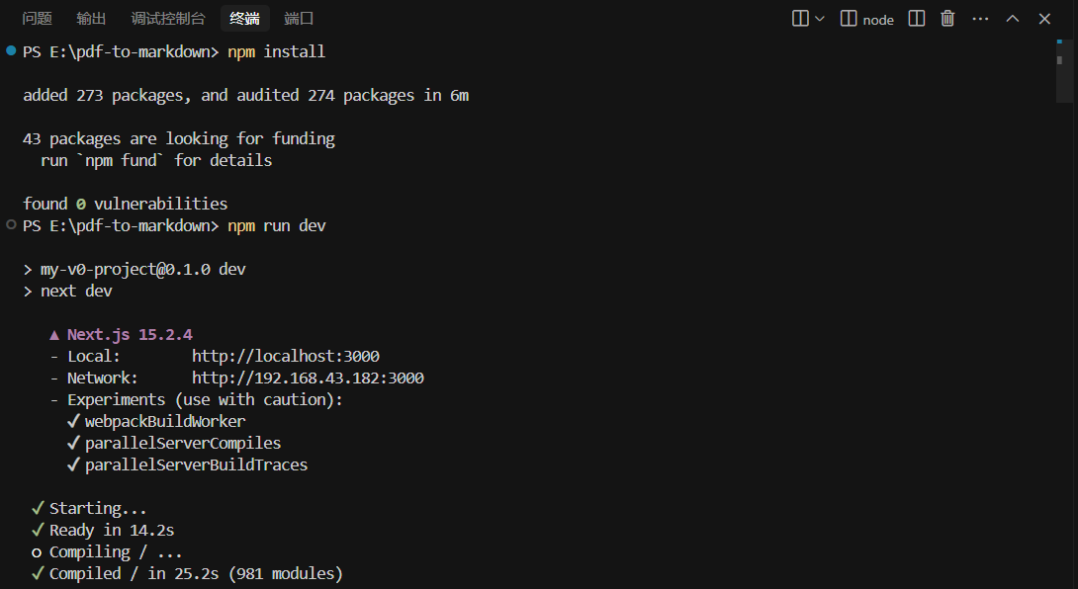The image size is (1078, 589).
Task: Click the split icon left of the trash can
Action: (917, 19)
